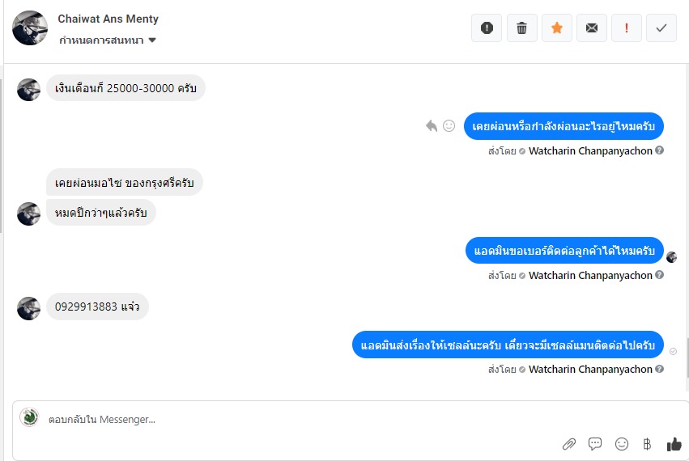This screenshot has width=689, height=461.
Task: Flag conversation with red exclamation icon
Action: point(626,28)
